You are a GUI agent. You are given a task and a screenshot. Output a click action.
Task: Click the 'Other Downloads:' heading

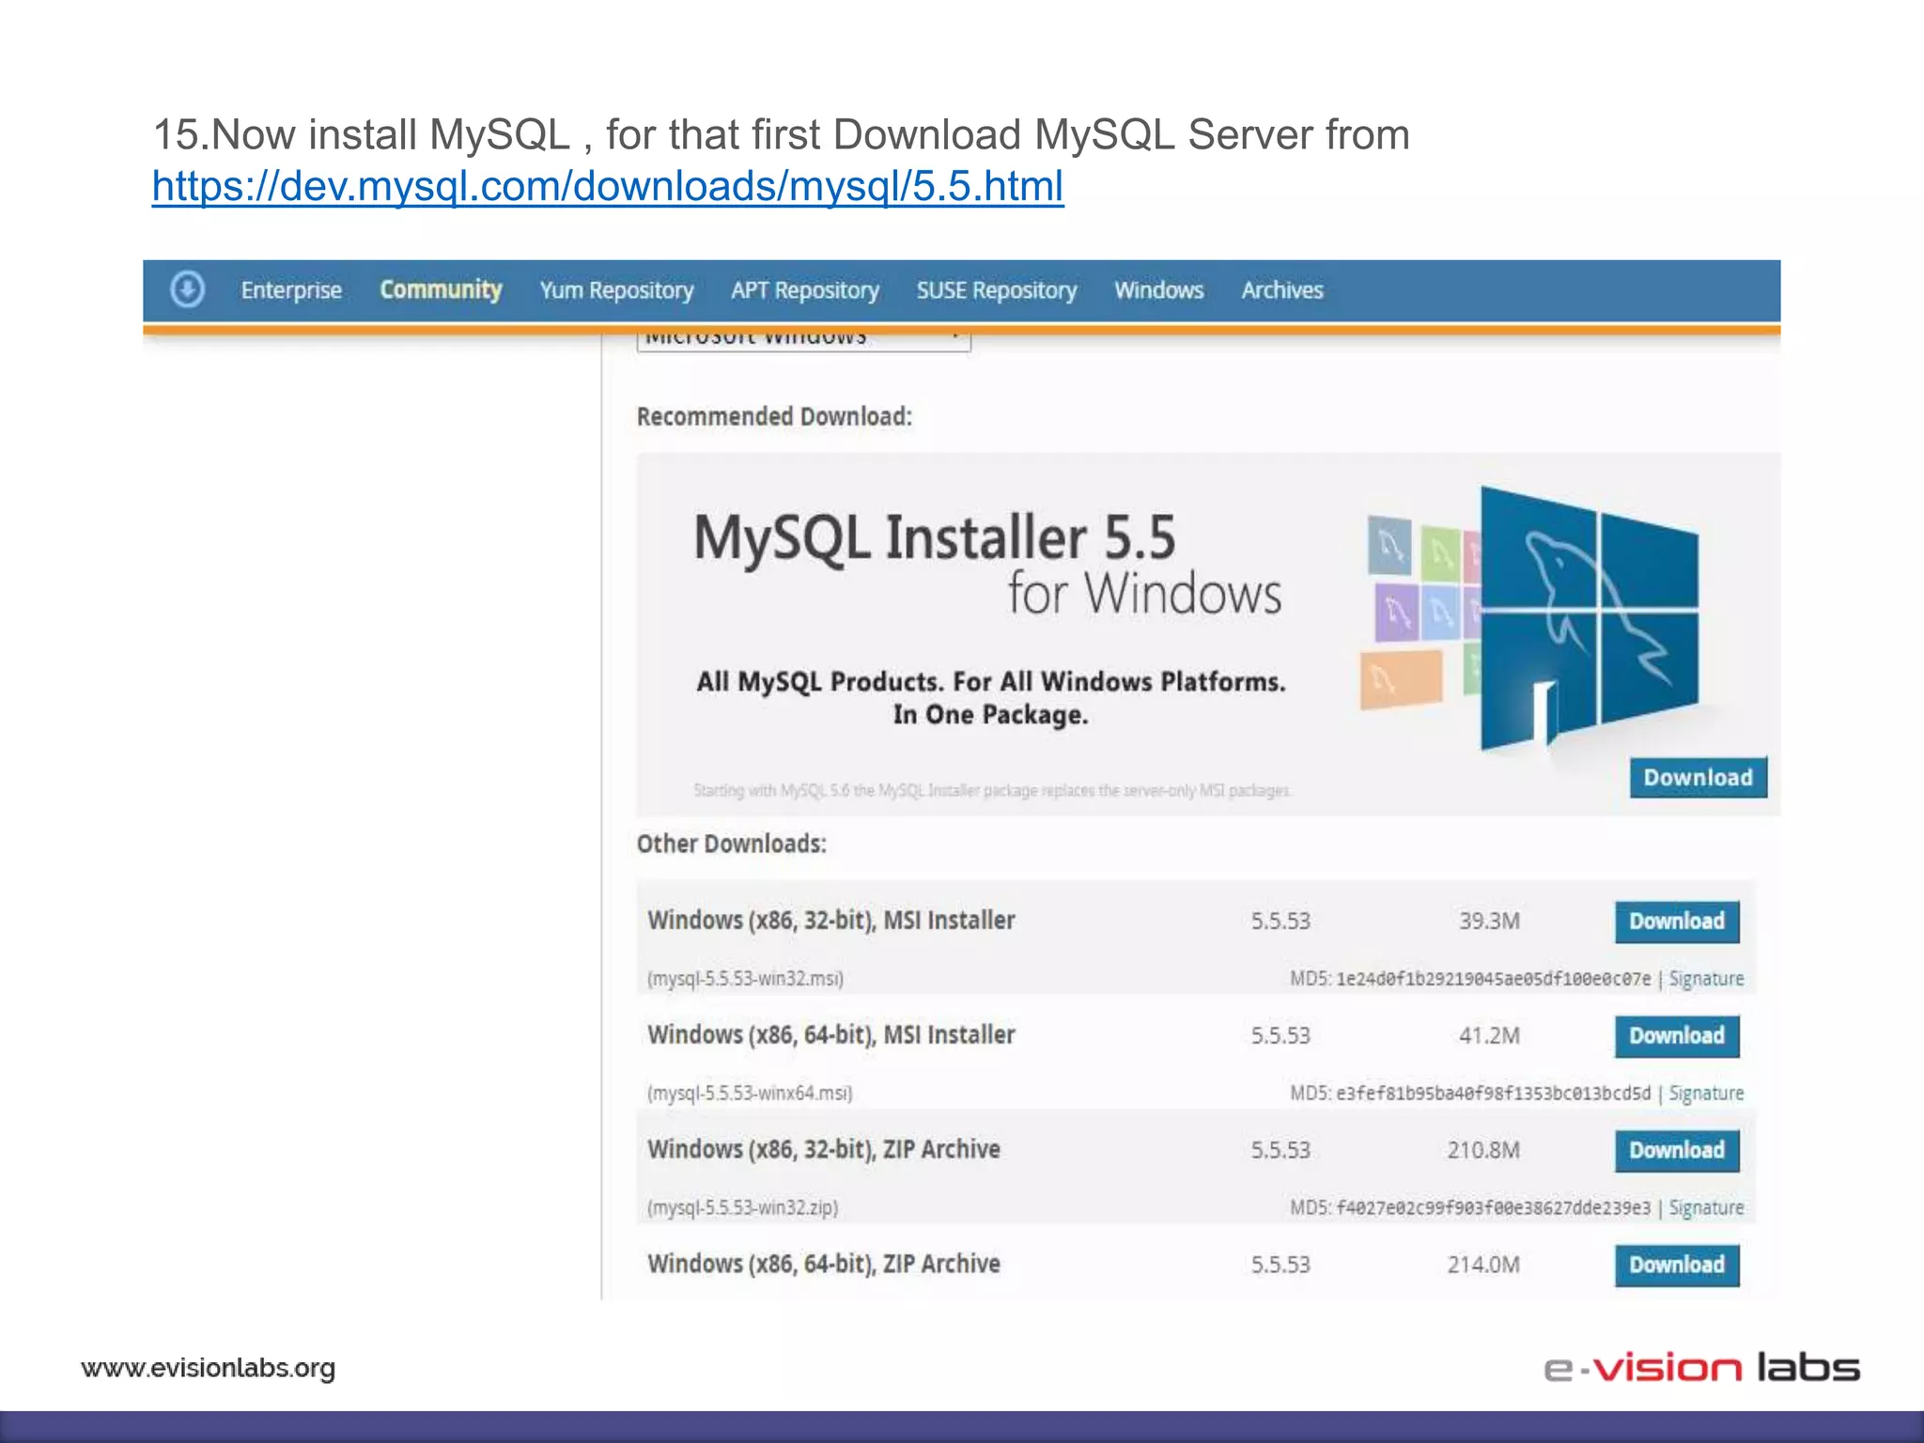pos(732,844)
